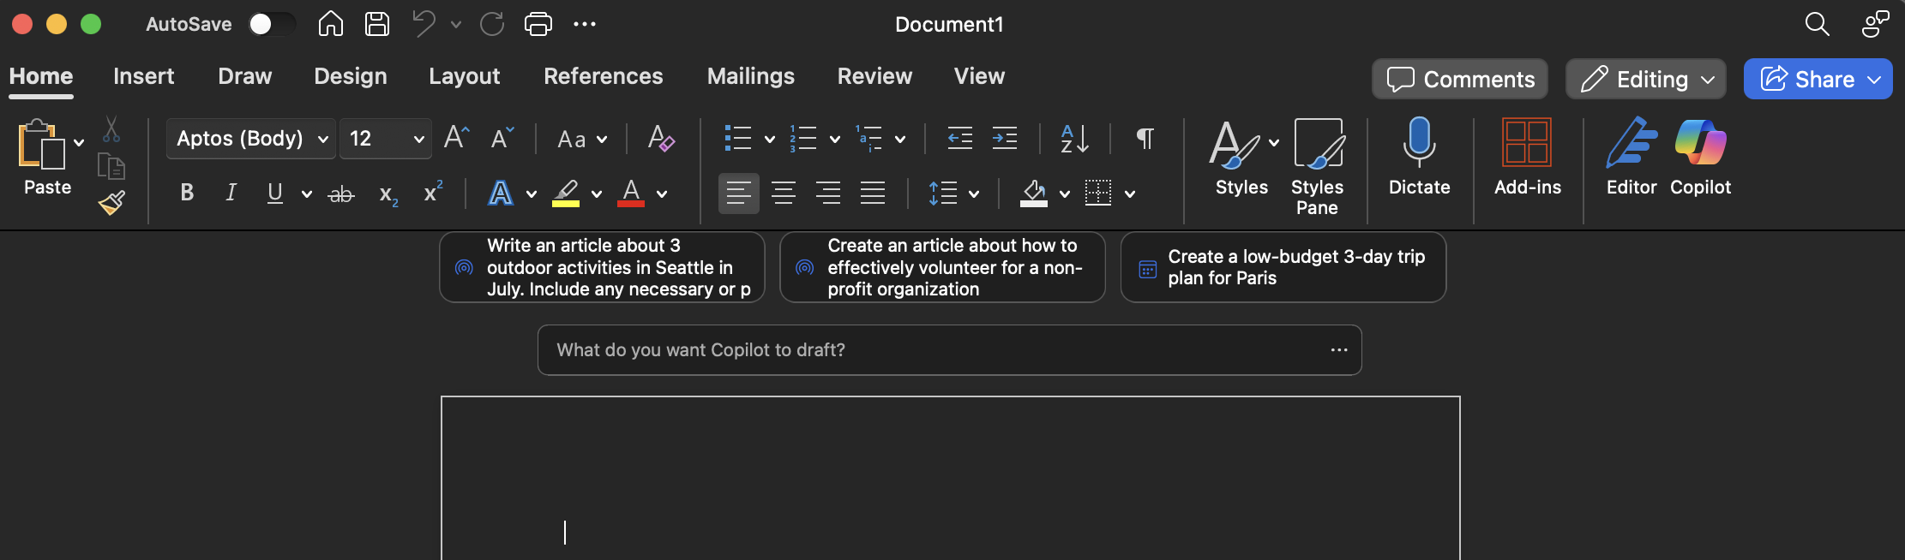Screen dimensions: 1905x560
Task: Click the Editor pen icon
Action: tap(1631, 143)
